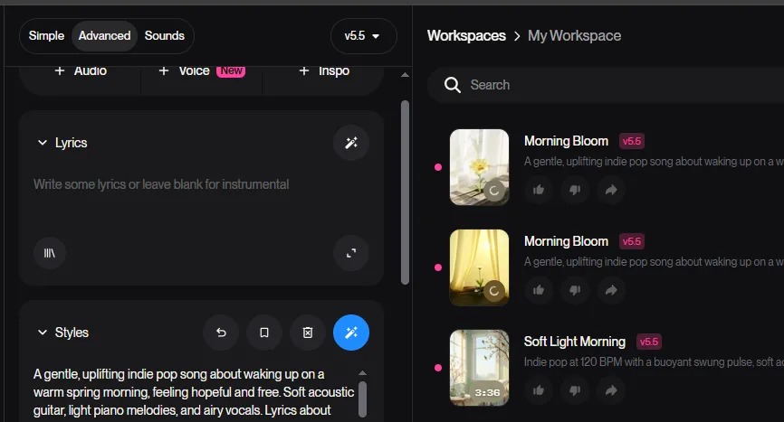Image resolution: width=784 pixels, height=422 pixels.
Task: Open the Soft Light Morning cover thumbnail
Action: pos(479,367)
